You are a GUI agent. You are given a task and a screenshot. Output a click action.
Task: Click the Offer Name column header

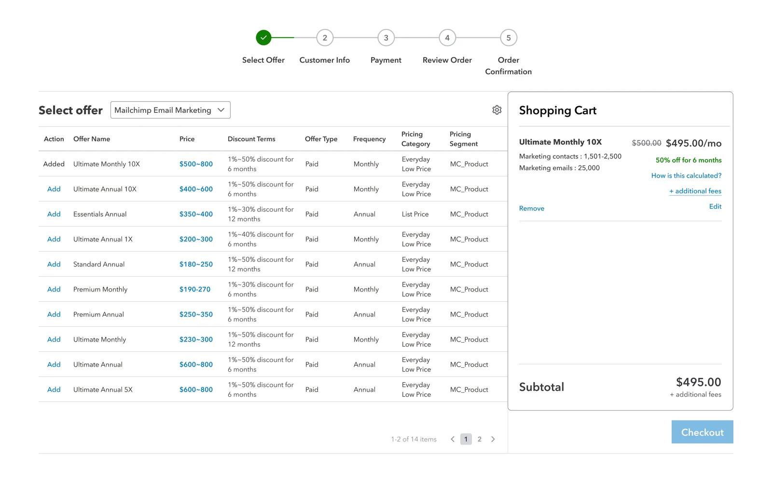[x=92, y=139]
